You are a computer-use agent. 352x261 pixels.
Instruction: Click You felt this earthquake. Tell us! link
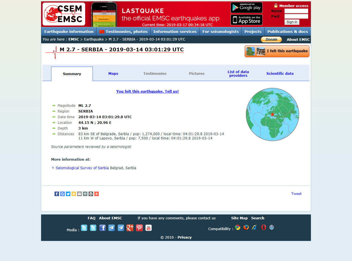[x=147, y=92]
